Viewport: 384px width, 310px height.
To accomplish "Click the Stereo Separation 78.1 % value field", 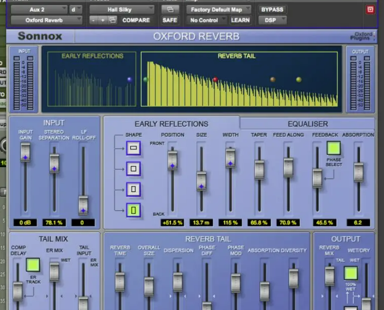I will tap(54, 222).
